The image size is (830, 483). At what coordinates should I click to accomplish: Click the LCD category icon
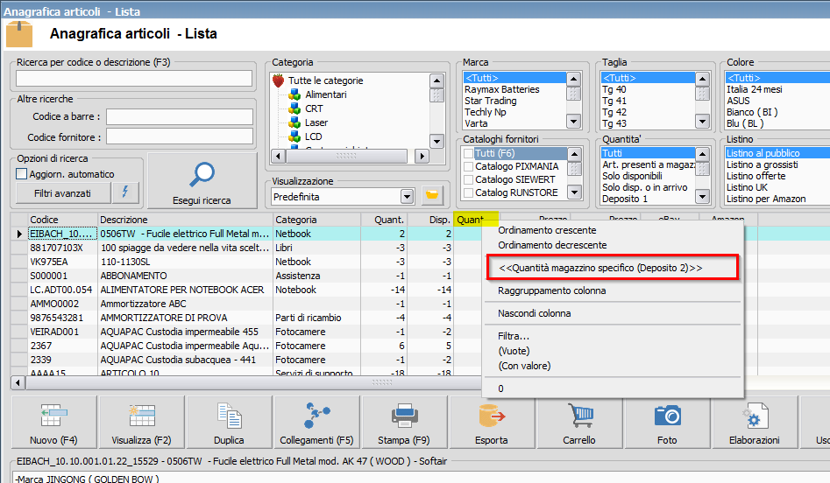[294, 136]
